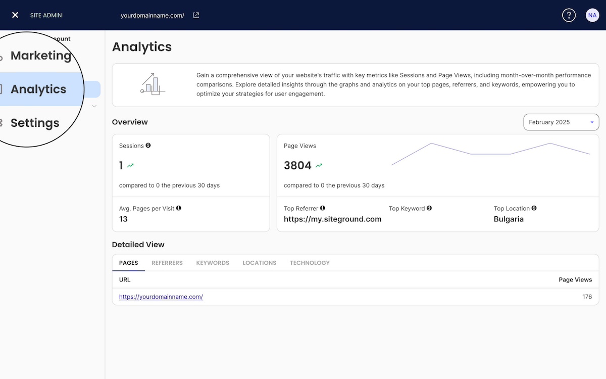Switch to the REFERRERS tab

click(x=167, y=263)
